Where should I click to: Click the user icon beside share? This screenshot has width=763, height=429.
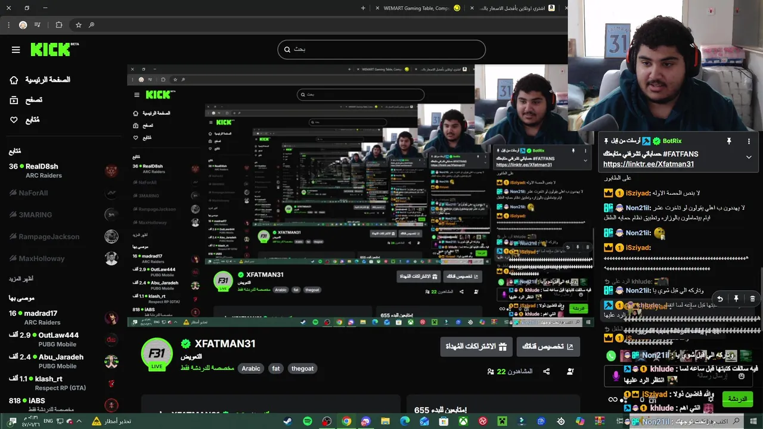[x=570, y=372]
